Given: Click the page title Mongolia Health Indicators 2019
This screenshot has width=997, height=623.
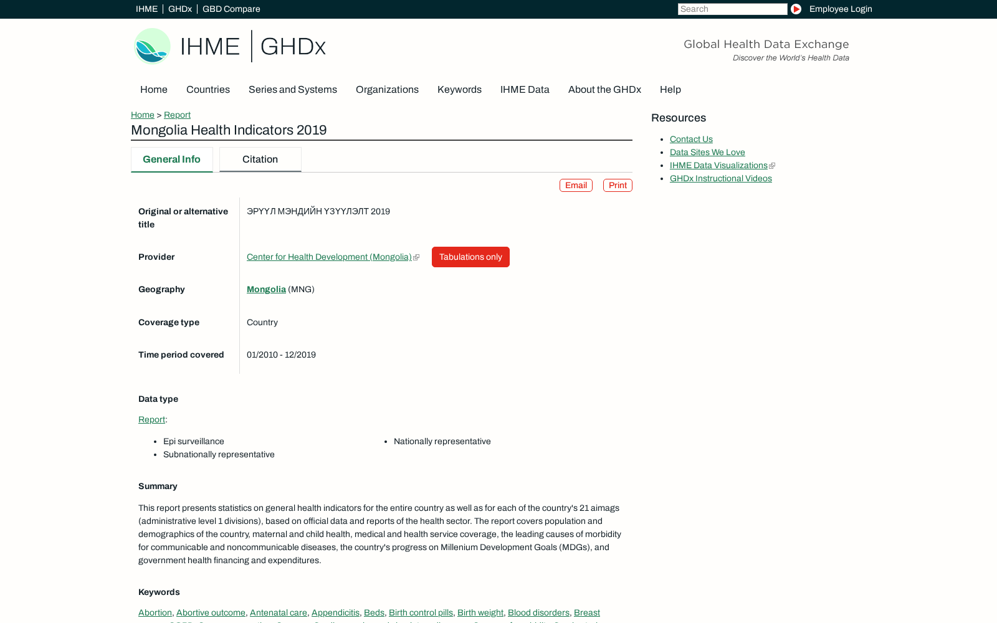Looking at the screenshot, I should pyautogui.click(x=229, y=130).
